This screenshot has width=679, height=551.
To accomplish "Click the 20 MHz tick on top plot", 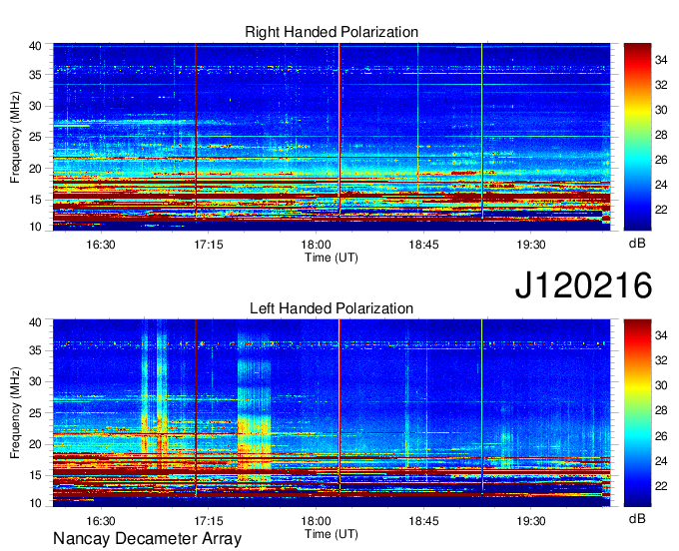I will tap(35, 169).
